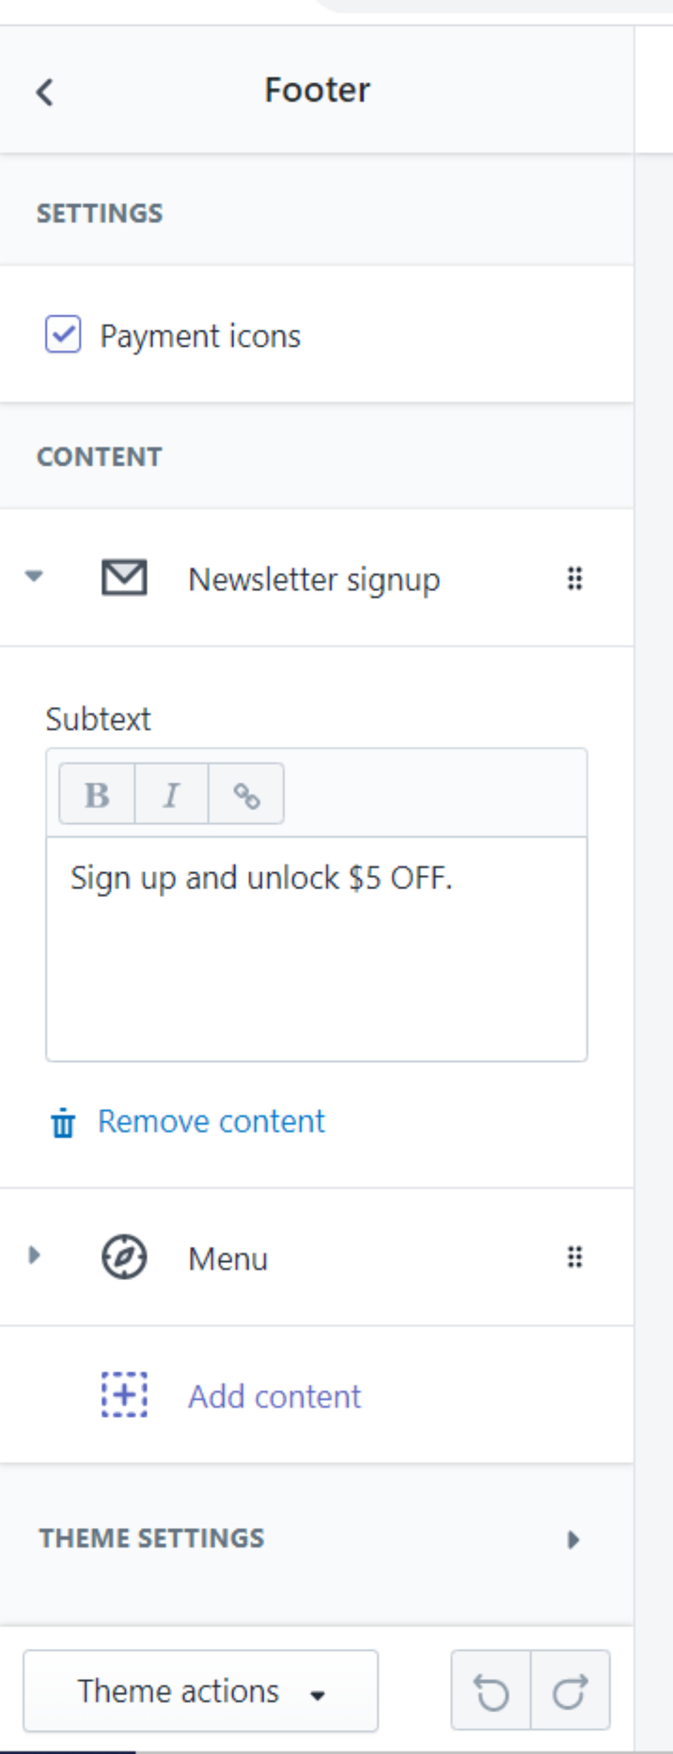Click the trash icon for Remove content
The height and width of the screenshot is (1754, 673).
point(63,1123)
